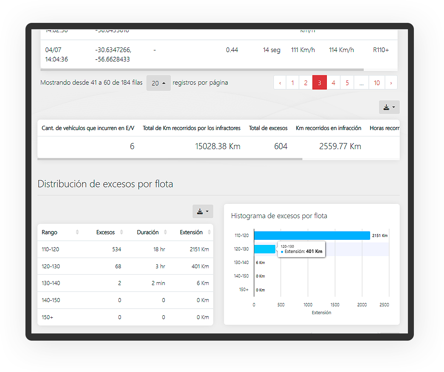
Task: Select the '140-150' cell in Rango table
Action: (x=51, y=300)
